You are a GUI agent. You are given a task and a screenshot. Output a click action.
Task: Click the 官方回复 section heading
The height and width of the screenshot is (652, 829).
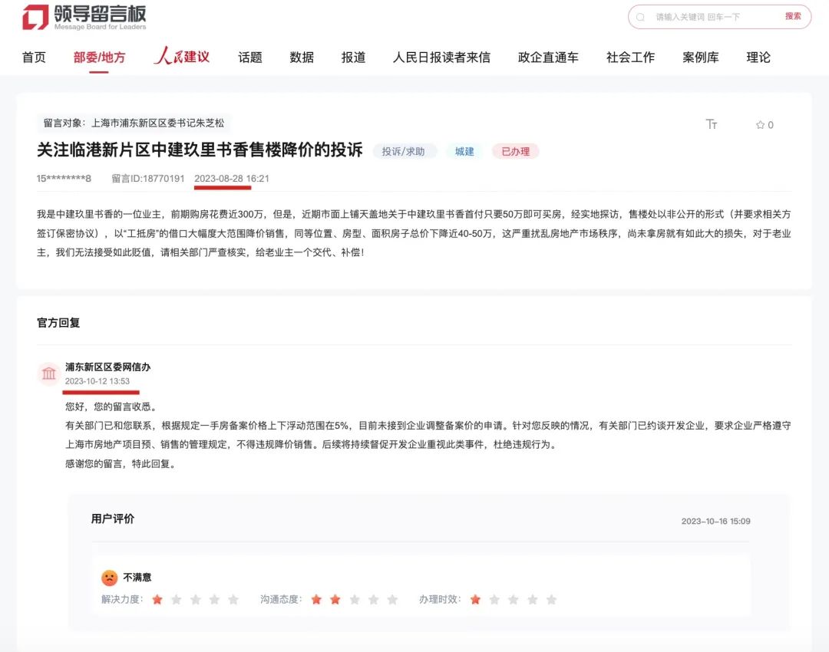[58, 322]
